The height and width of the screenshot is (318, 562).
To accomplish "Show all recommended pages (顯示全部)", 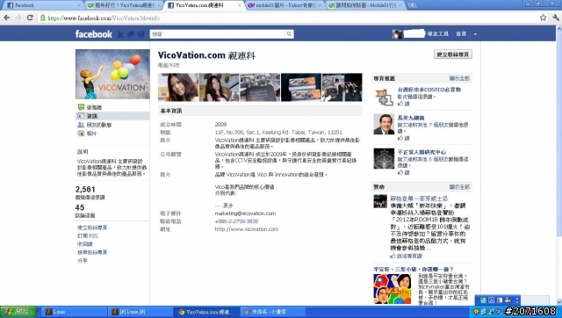I will point(459,78).
